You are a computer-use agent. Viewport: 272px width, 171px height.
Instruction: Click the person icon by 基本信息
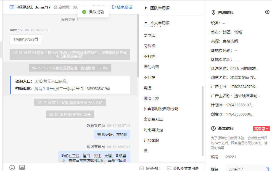pyautogui.click(x=213, y=128)
